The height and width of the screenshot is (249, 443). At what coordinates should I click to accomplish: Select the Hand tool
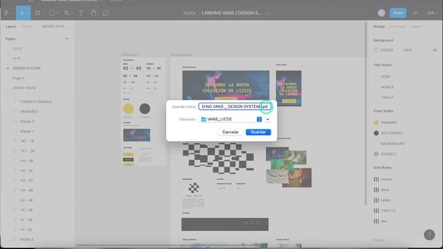(x=93, y=13)
